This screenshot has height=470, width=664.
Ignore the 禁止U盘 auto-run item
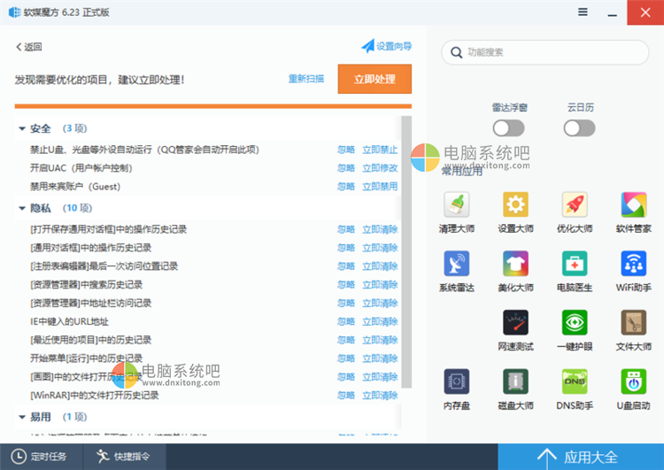[x=346, y=150]
